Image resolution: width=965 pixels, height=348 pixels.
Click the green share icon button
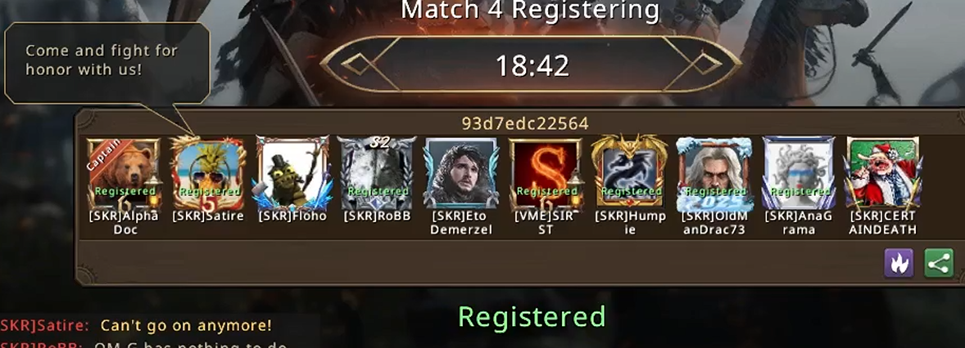[939, 263]
